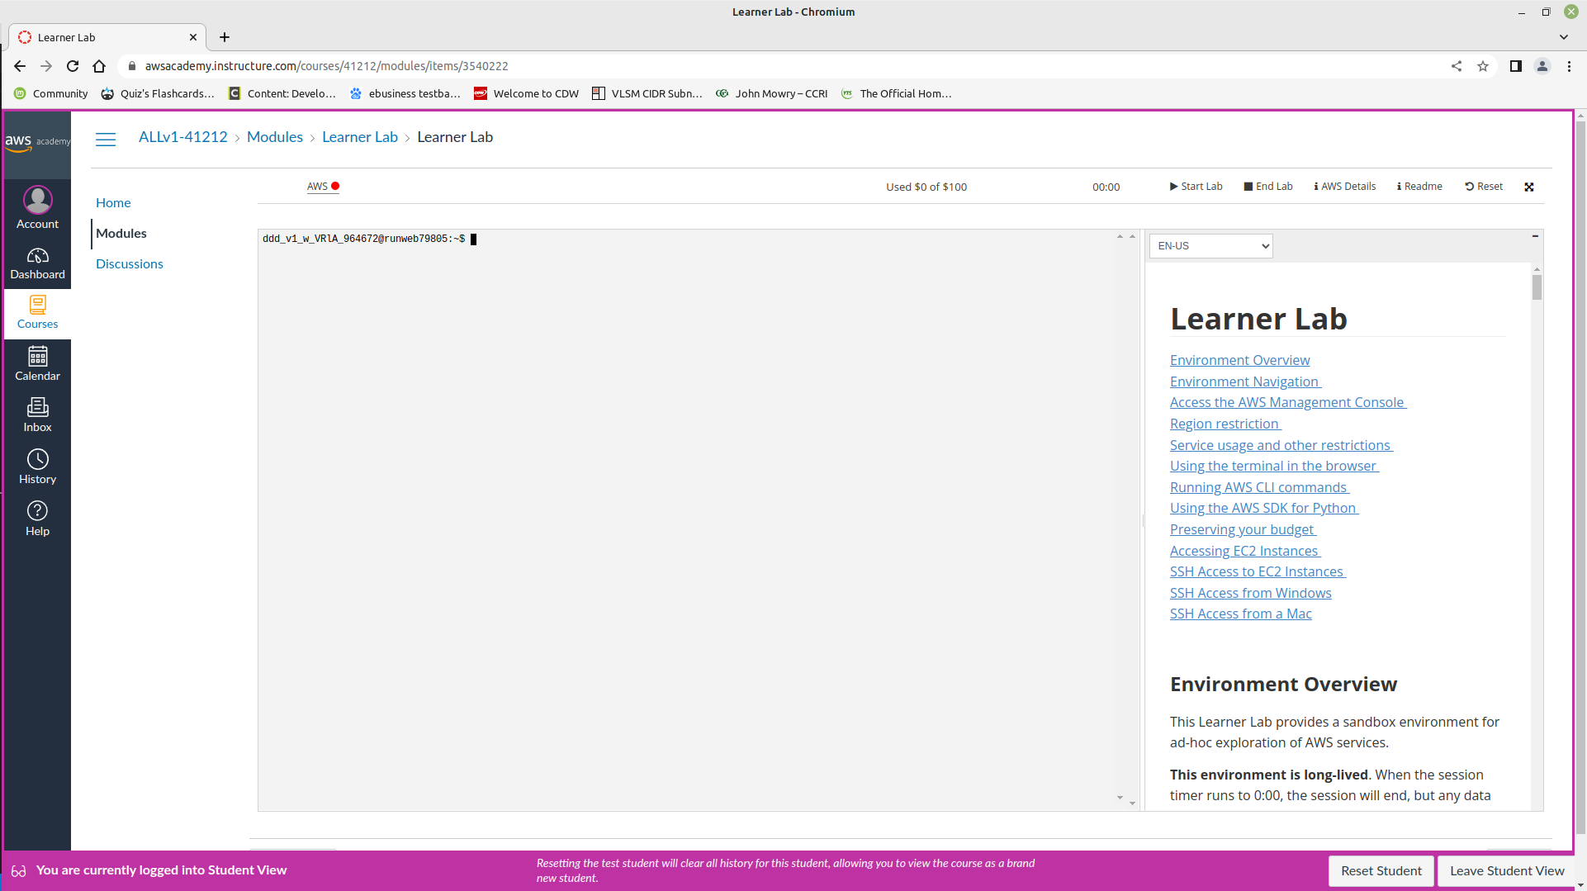The height and width of the screenshot is (891, 1587).
Task: Open the Account panel in AWS sidebar
Action: (37, 206)
